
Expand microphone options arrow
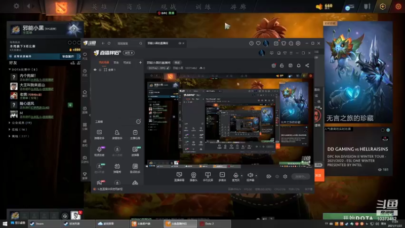242,175
